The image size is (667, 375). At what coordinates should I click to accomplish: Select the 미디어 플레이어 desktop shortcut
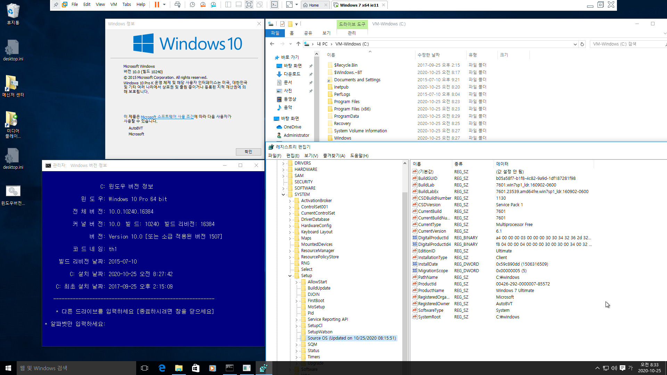(13, 125)
